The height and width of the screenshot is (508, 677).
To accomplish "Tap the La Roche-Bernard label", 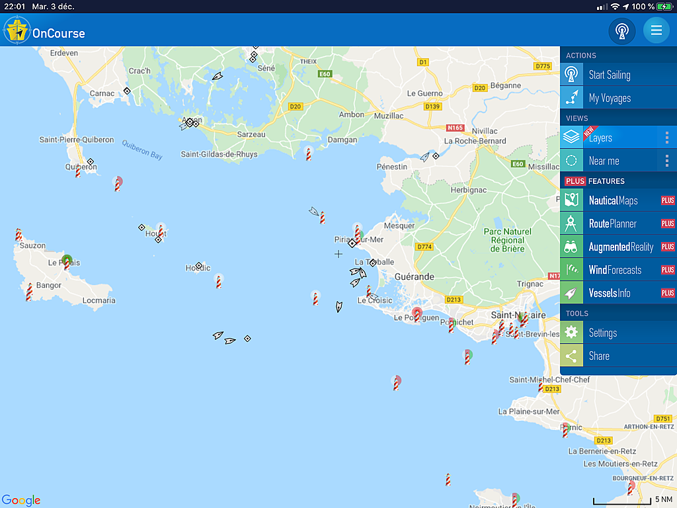I will coord(475,141).
